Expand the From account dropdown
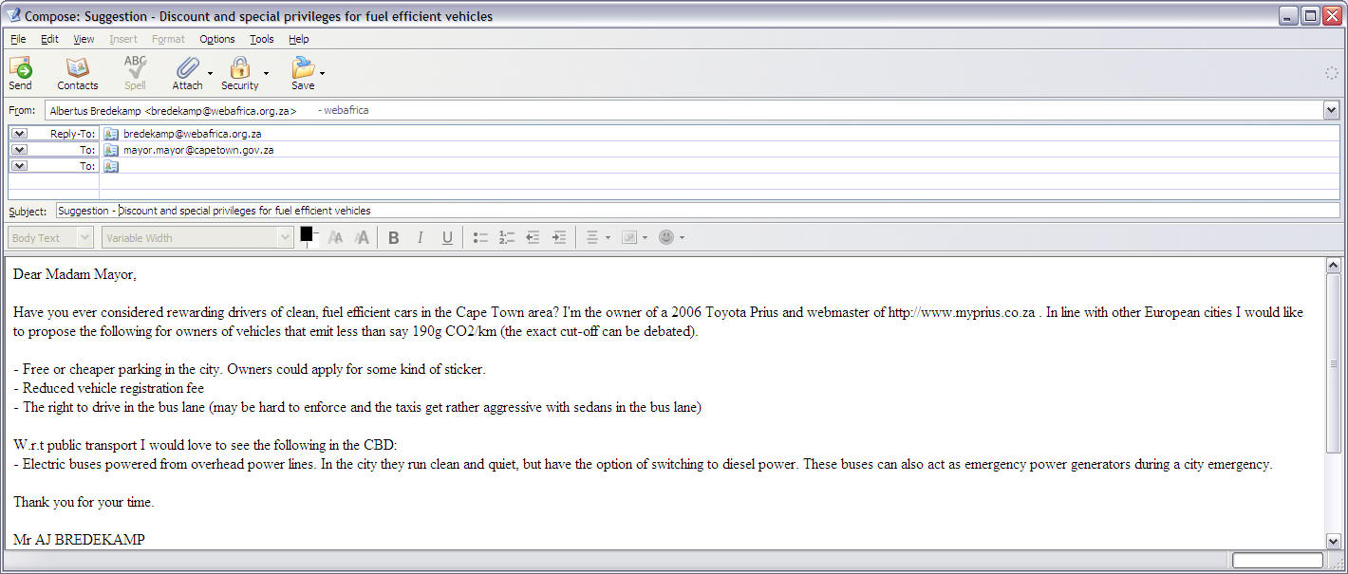1348x574 pixels. (1331, 110)
